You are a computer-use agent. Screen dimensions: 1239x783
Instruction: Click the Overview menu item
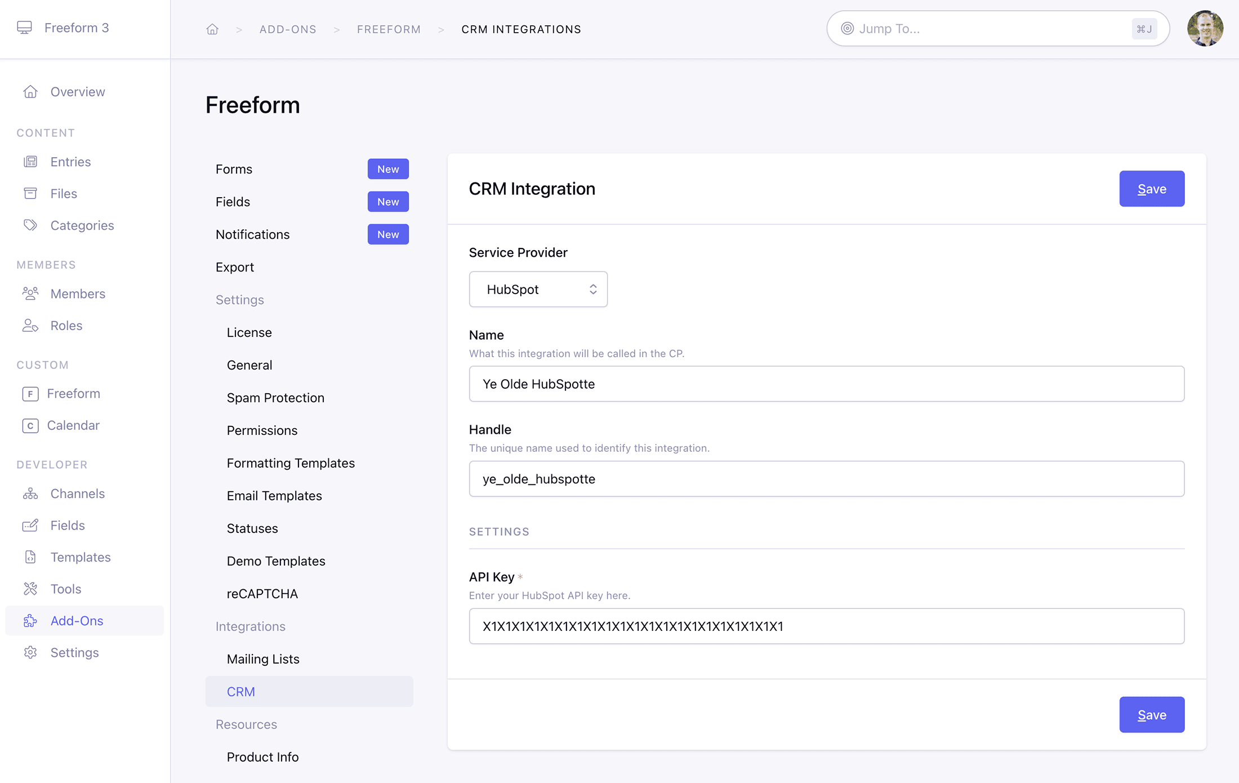coord(78,91)
